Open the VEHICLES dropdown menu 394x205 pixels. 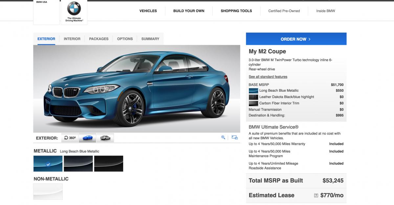tap(148, 11)
